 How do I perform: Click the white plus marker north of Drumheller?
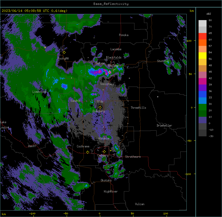tap(158, 97)
